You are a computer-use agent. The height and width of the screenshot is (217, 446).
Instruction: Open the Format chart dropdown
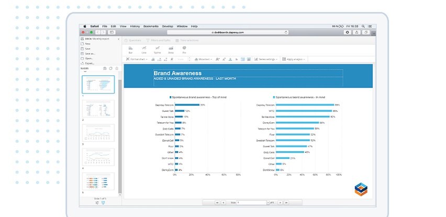pos(137,59)
